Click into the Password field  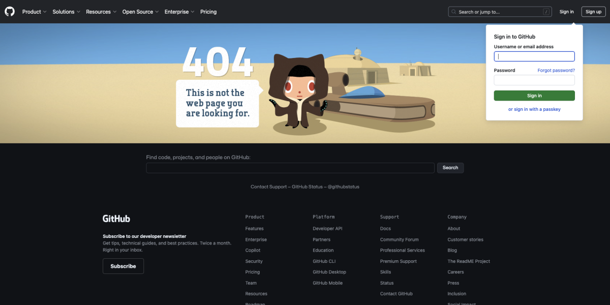pos(534,80)
